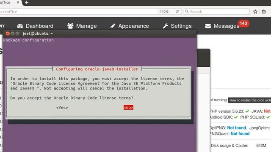Click the terminal title jeet@ubuntu: ~
This screenshot has height=152, width=271.
click(x=38, y=33)
